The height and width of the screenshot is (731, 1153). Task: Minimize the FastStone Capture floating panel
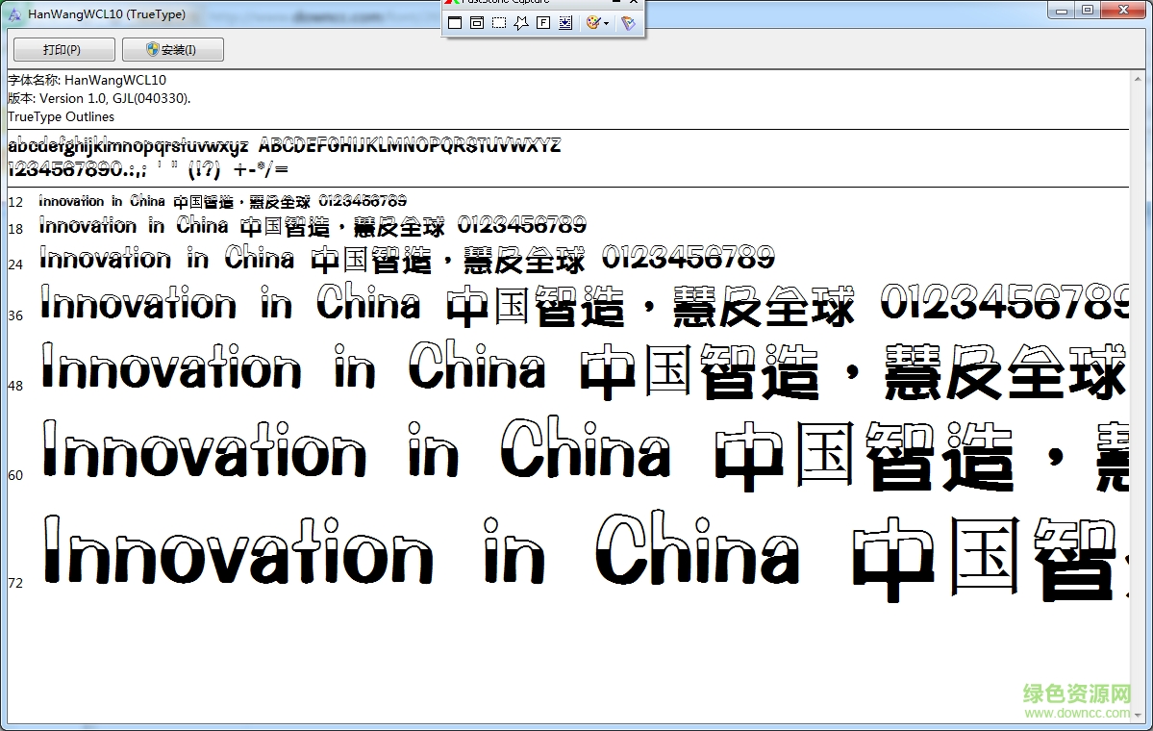(x=617, y=2)
